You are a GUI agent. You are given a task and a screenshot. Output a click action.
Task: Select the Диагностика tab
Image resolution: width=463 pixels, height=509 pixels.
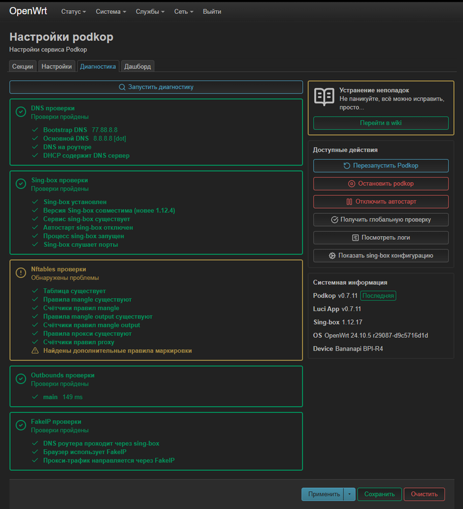tap(98, 66)
